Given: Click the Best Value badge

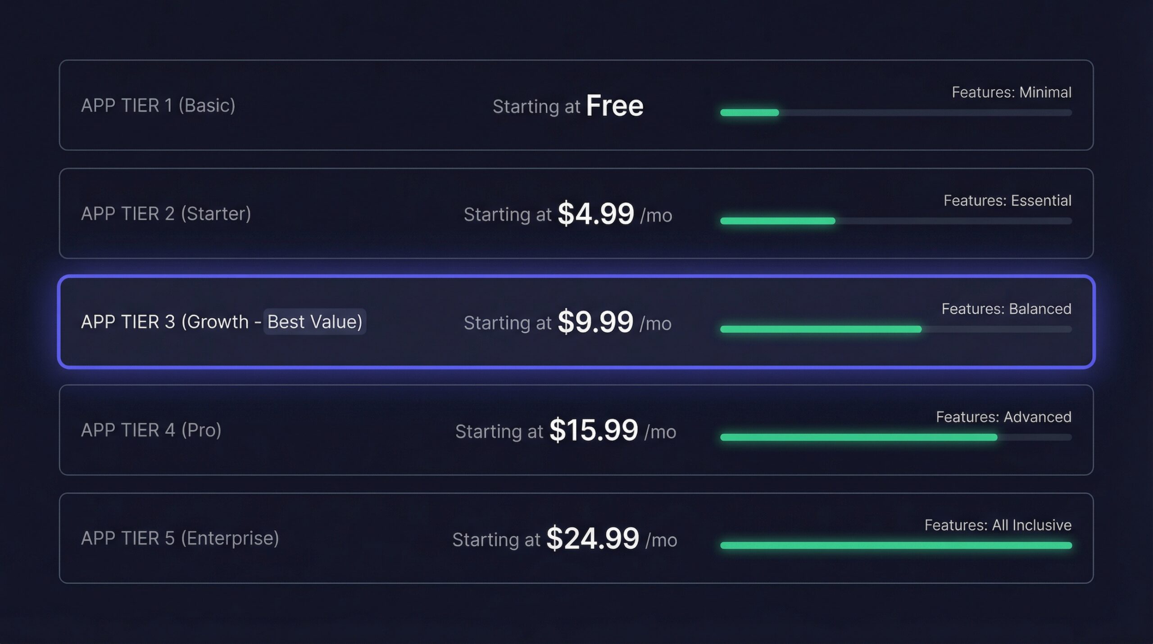Looking at the screenshot, I should [314, 322].
